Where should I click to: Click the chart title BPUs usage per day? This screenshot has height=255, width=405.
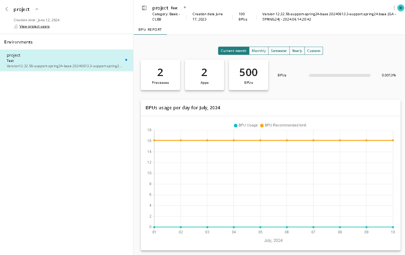click(183, 108)
